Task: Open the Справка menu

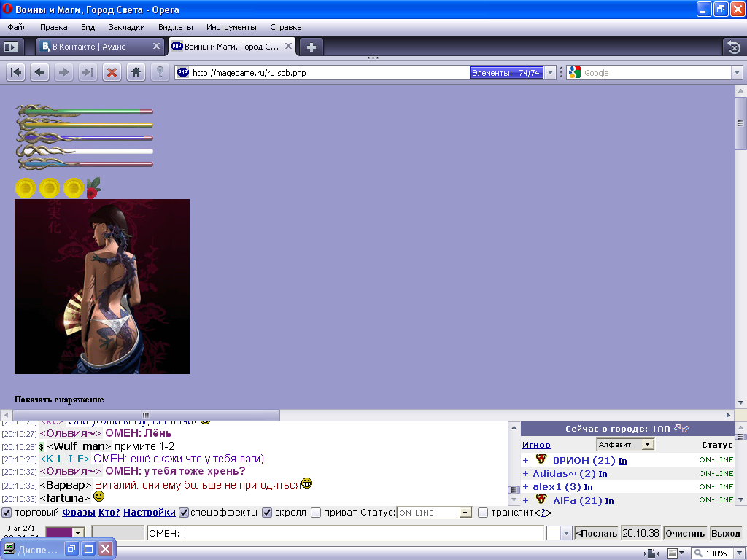Action: point(285,27)
